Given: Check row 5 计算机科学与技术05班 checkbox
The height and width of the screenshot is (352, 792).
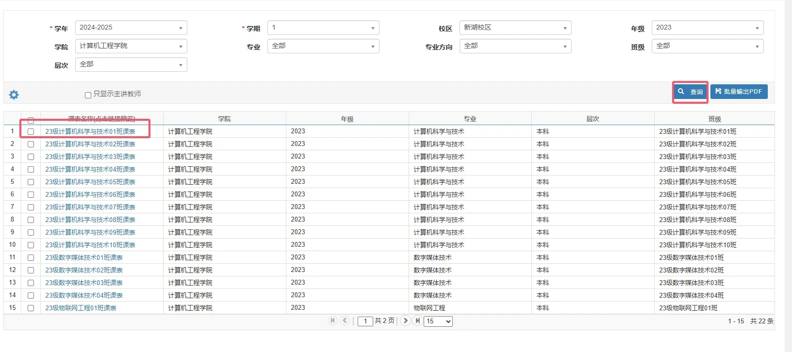Looking at the screenshot, I should point(31,182).
